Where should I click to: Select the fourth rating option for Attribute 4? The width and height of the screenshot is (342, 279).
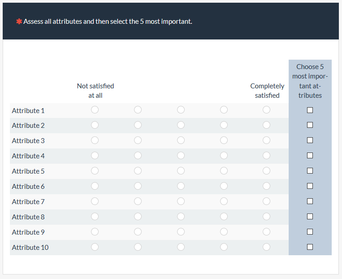tap(224, 156)
